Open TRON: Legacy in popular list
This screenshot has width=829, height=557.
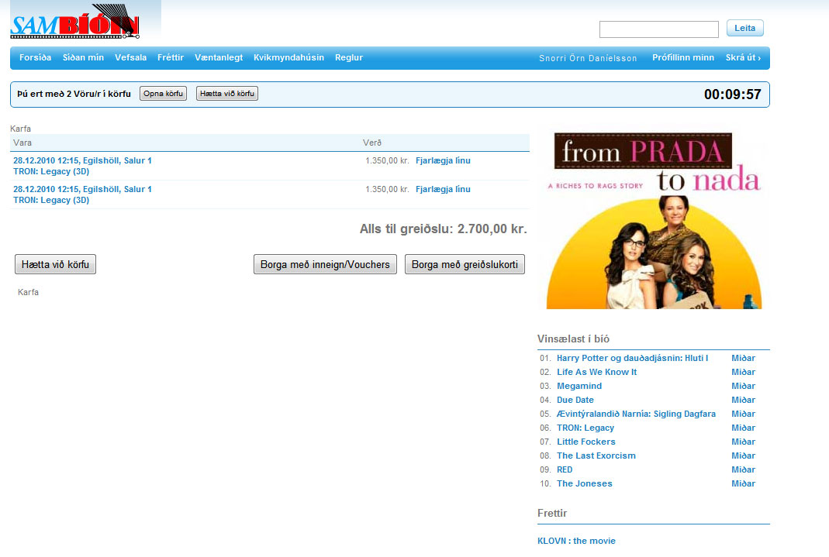click(585, 428)
